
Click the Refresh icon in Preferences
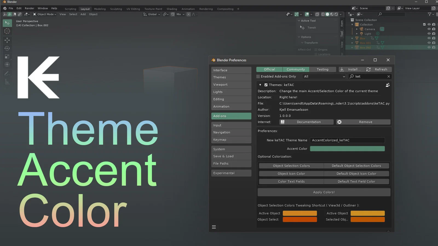click(x=368, y=69)
